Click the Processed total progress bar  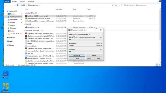tap(85, 51)
